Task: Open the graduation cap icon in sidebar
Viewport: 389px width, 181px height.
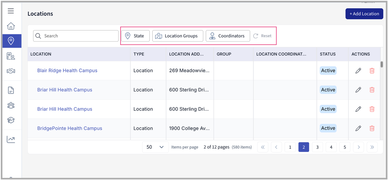Action: [11, 120]
